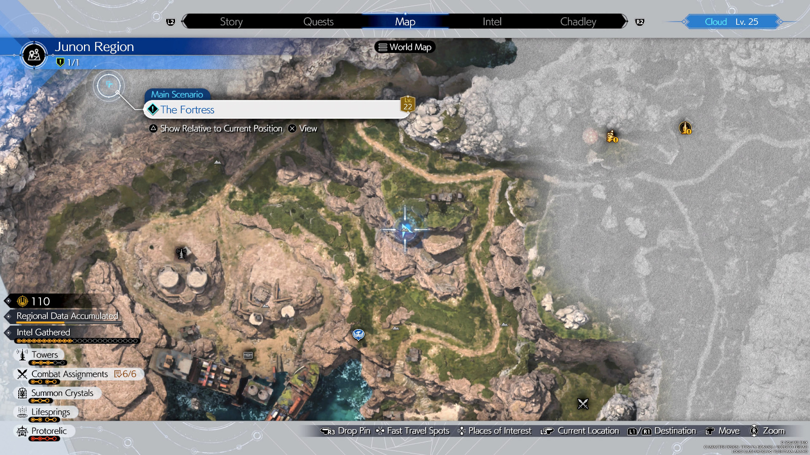Select the Summon Crystals sidebar icon
The height and width of the screenshot is (455, 810).
pyautogui.click(x=21, y=393)
